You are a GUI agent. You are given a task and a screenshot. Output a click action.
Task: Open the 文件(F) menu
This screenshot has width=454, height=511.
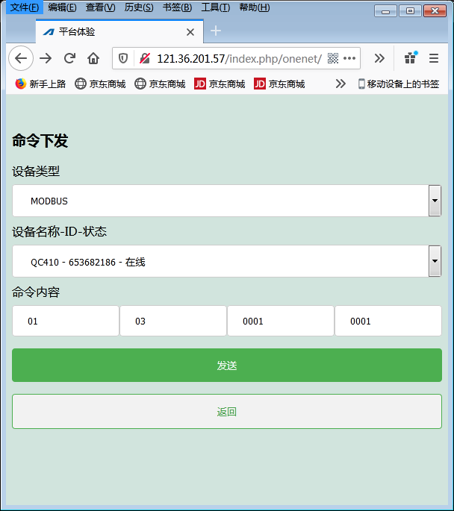tap(25, 7)
